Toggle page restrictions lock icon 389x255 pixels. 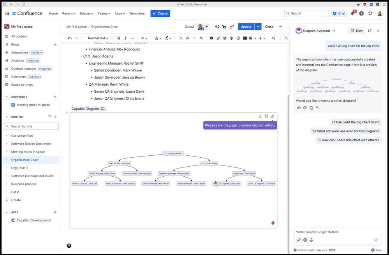(224, 26)
